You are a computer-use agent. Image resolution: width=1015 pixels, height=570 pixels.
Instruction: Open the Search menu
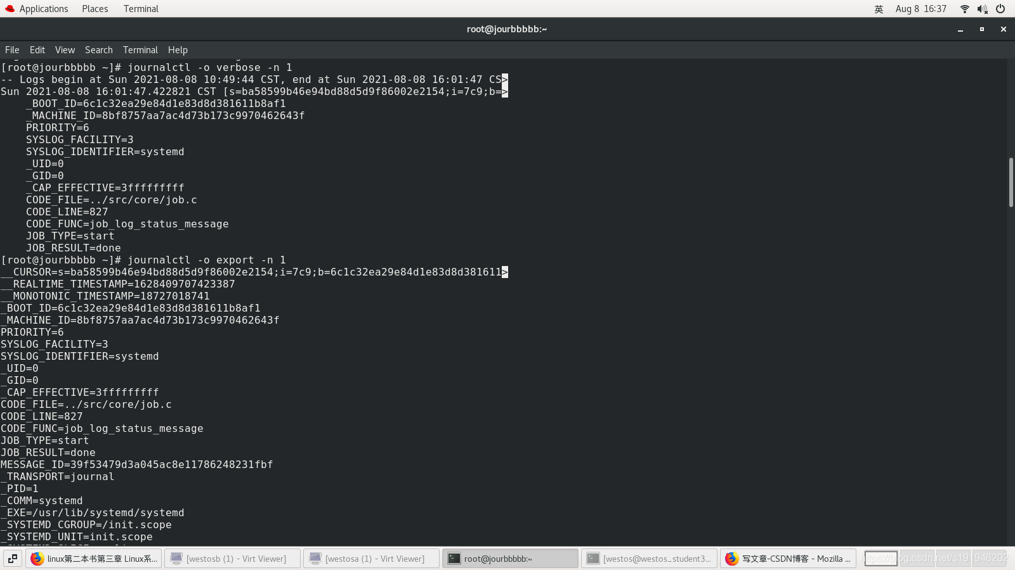99,50
